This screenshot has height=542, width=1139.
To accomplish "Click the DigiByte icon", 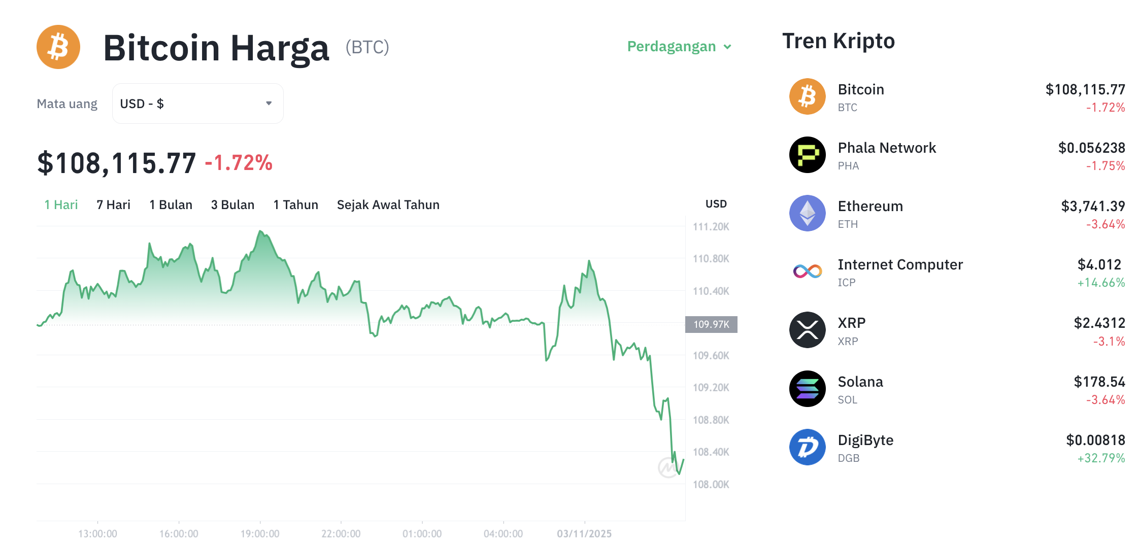I will pos(807,448).
